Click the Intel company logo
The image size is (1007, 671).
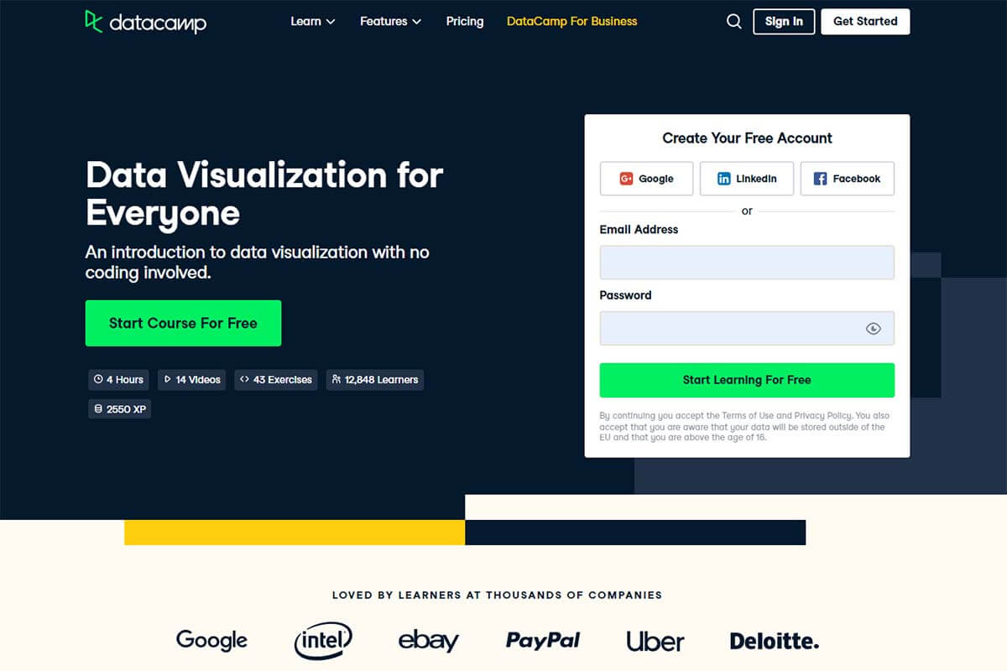323,641
